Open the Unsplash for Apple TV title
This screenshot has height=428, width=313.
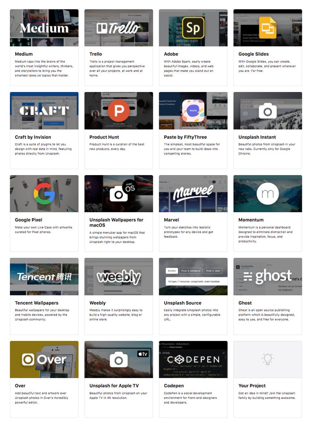tap(114, 386)
